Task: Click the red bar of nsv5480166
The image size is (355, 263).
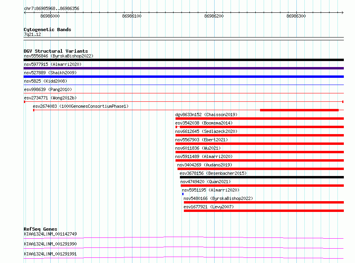Action: coord(264,202)
